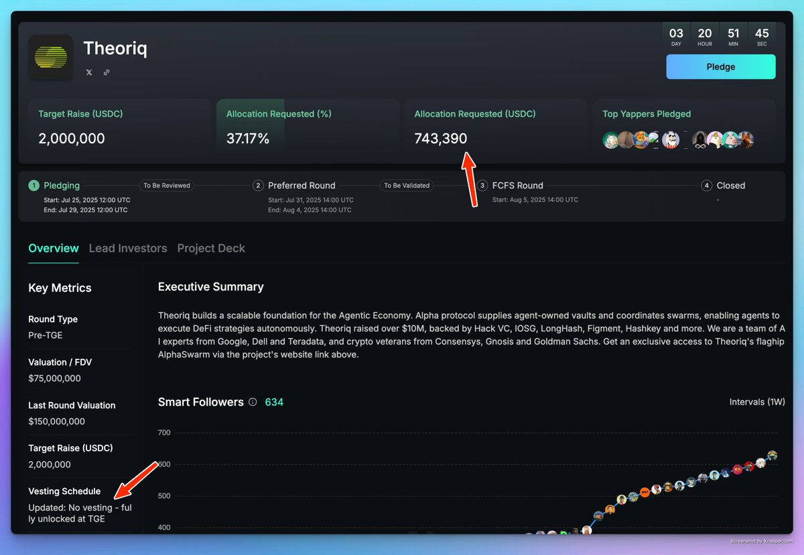Click the 2,000,000 value in top Target Raise card
Image resolution: width=804 pixels, height=555 pixels.
coord(72,139)
